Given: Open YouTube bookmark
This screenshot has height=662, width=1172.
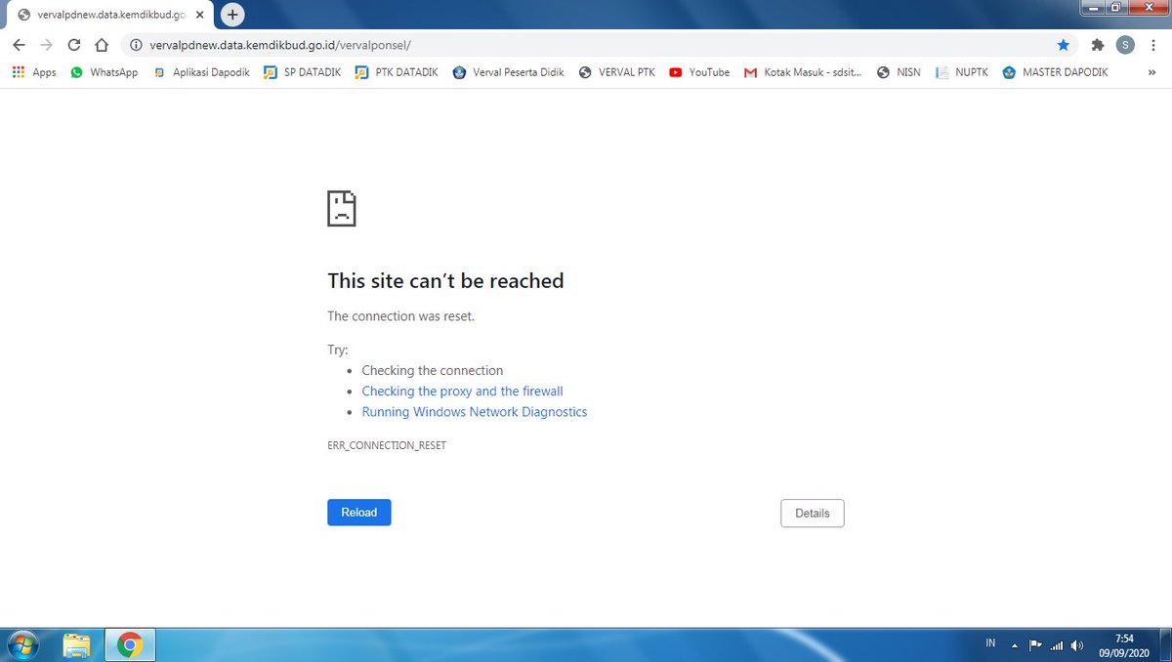Looking at the screenshot, I should point(699,72).
